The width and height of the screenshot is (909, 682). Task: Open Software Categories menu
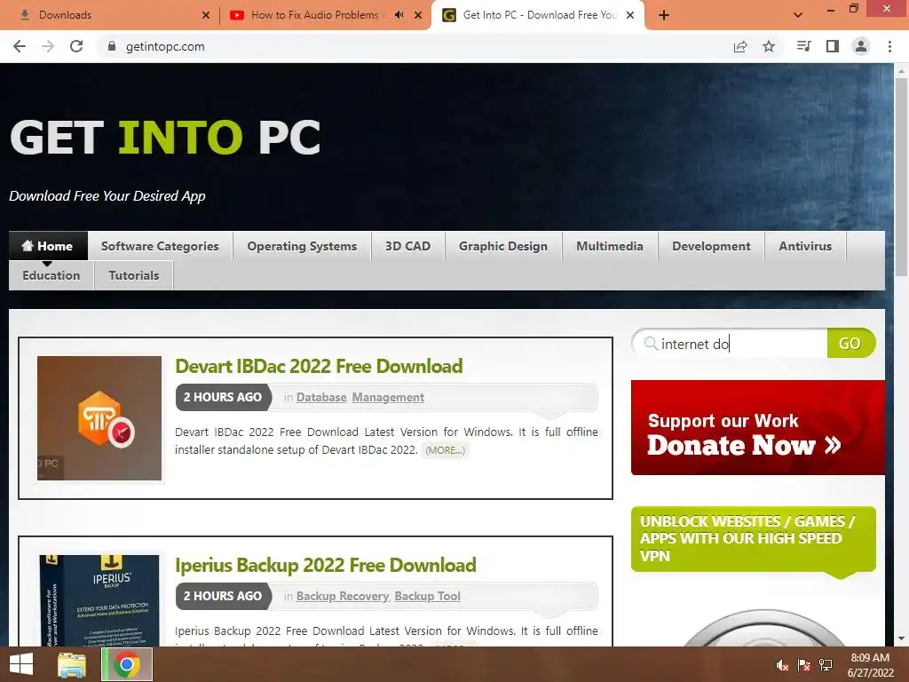(160, 246)
